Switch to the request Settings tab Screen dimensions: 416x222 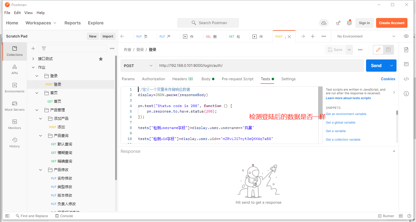pyautogui.click(x=288, y=79)
